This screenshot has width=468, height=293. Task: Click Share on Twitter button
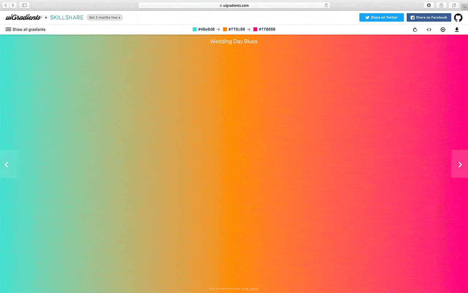[x=381, y=18]
